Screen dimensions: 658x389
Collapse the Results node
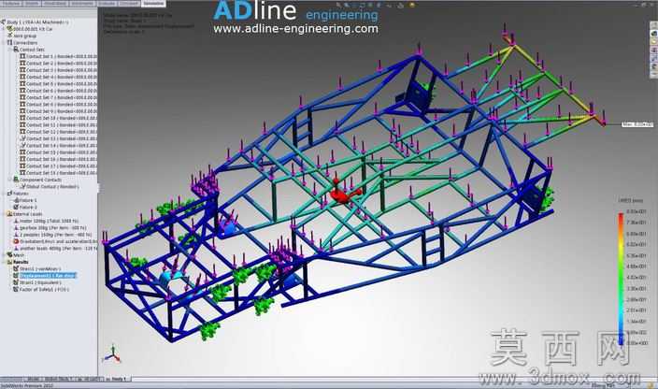point(4,262)
